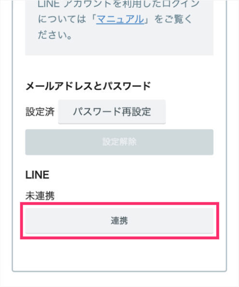Screen dimensions: 239x287
Task: Click the をご覧く text after the manual link
Action: [x=173, y=19]
